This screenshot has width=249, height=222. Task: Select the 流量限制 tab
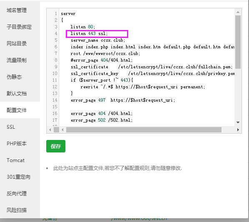pyautogui.click(x=17, y=60)
